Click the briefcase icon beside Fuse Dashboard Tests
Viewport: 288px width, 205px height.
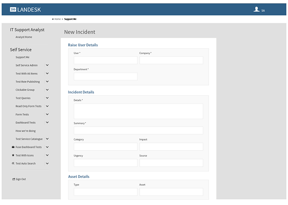coord(13,147)
